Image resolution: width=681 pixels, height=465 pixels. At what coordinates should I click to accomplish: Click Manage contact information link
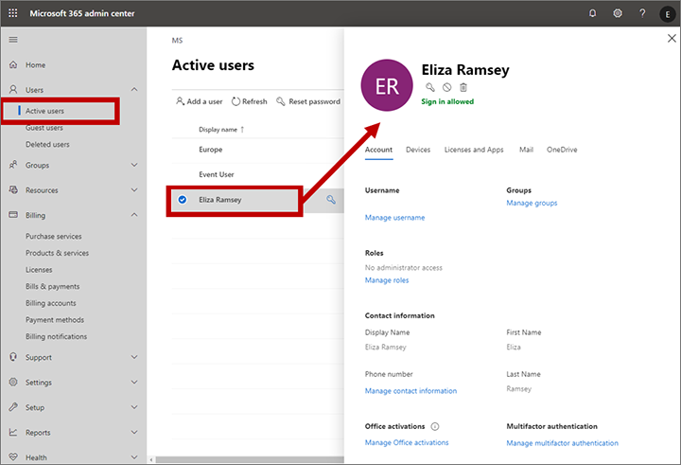410,390
